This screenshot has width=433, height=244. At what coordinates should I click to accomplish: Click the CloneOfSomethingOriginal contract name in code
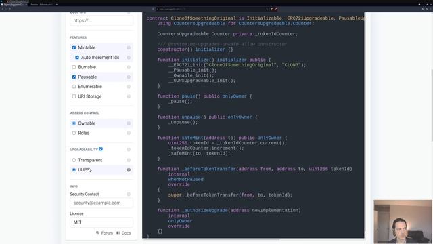pyautogui.click(x=204, y=18)
